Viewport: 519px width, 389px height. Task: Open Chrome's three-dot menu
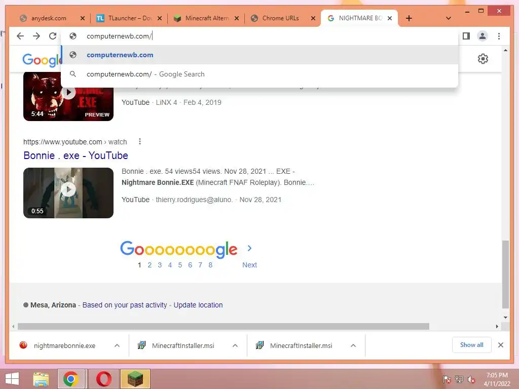(x=499, y=36)
